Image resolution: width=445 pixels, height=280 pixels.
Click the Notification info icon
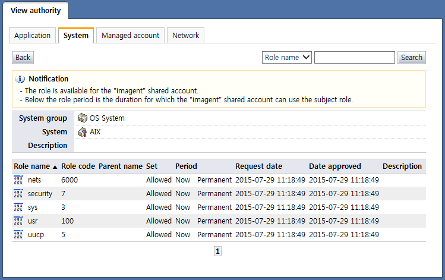[x=20, y=79]
